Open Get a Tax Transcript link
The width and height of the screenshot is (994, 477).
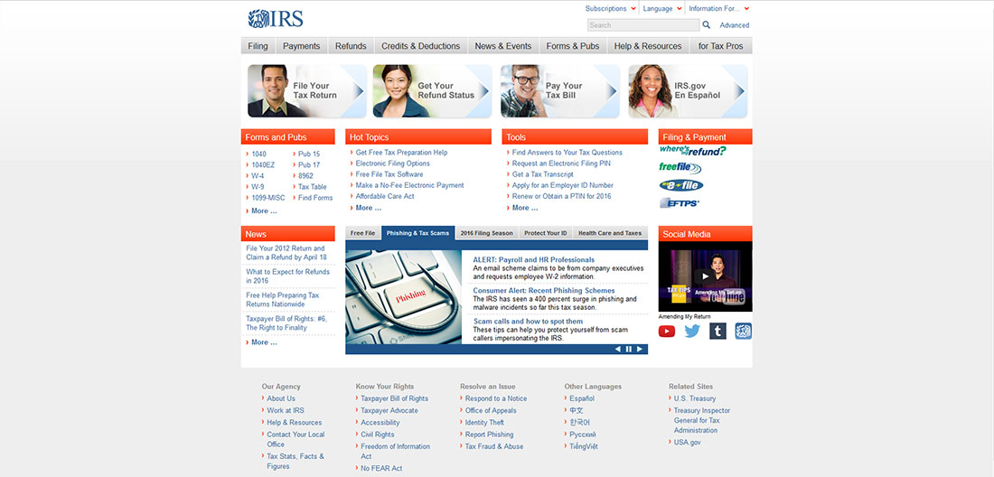pyautogui.click(x=543, y=174)
